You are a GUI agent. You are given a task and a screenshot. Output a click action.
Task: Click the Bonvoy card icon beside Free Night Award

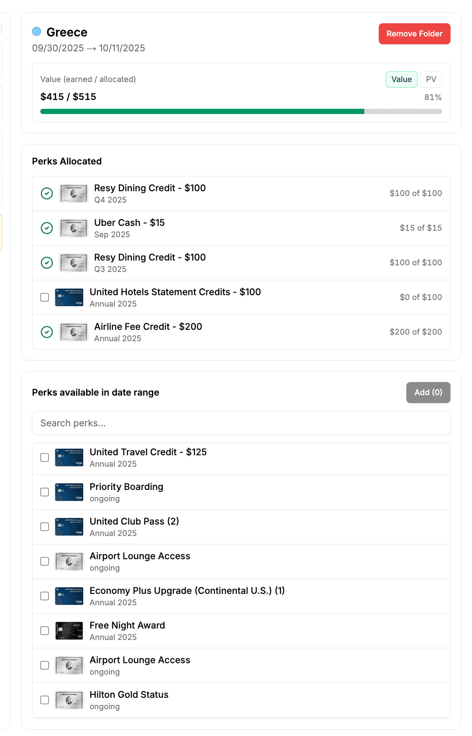pyautogui.click(x=69, y=630)
